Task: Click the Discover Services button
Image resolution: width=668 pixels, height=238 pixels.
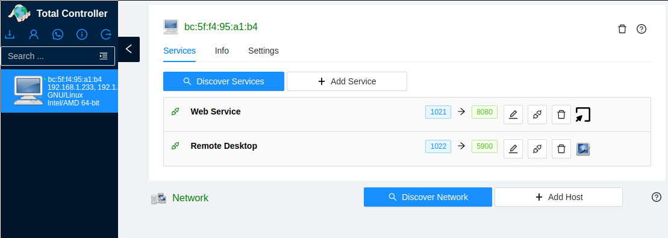Action: click(x=223, y=81)
